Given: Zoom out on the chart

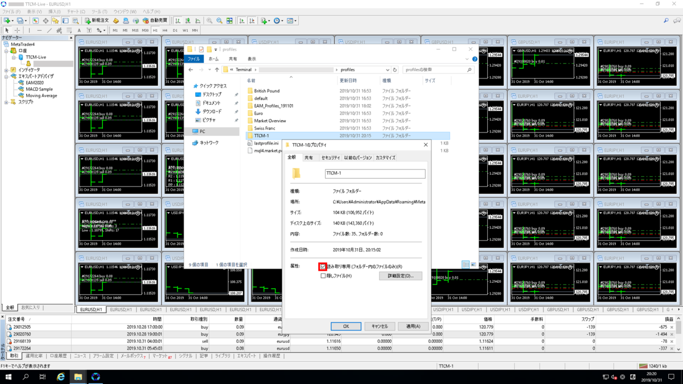Looking at the screenshot, I should coord(219,20).
